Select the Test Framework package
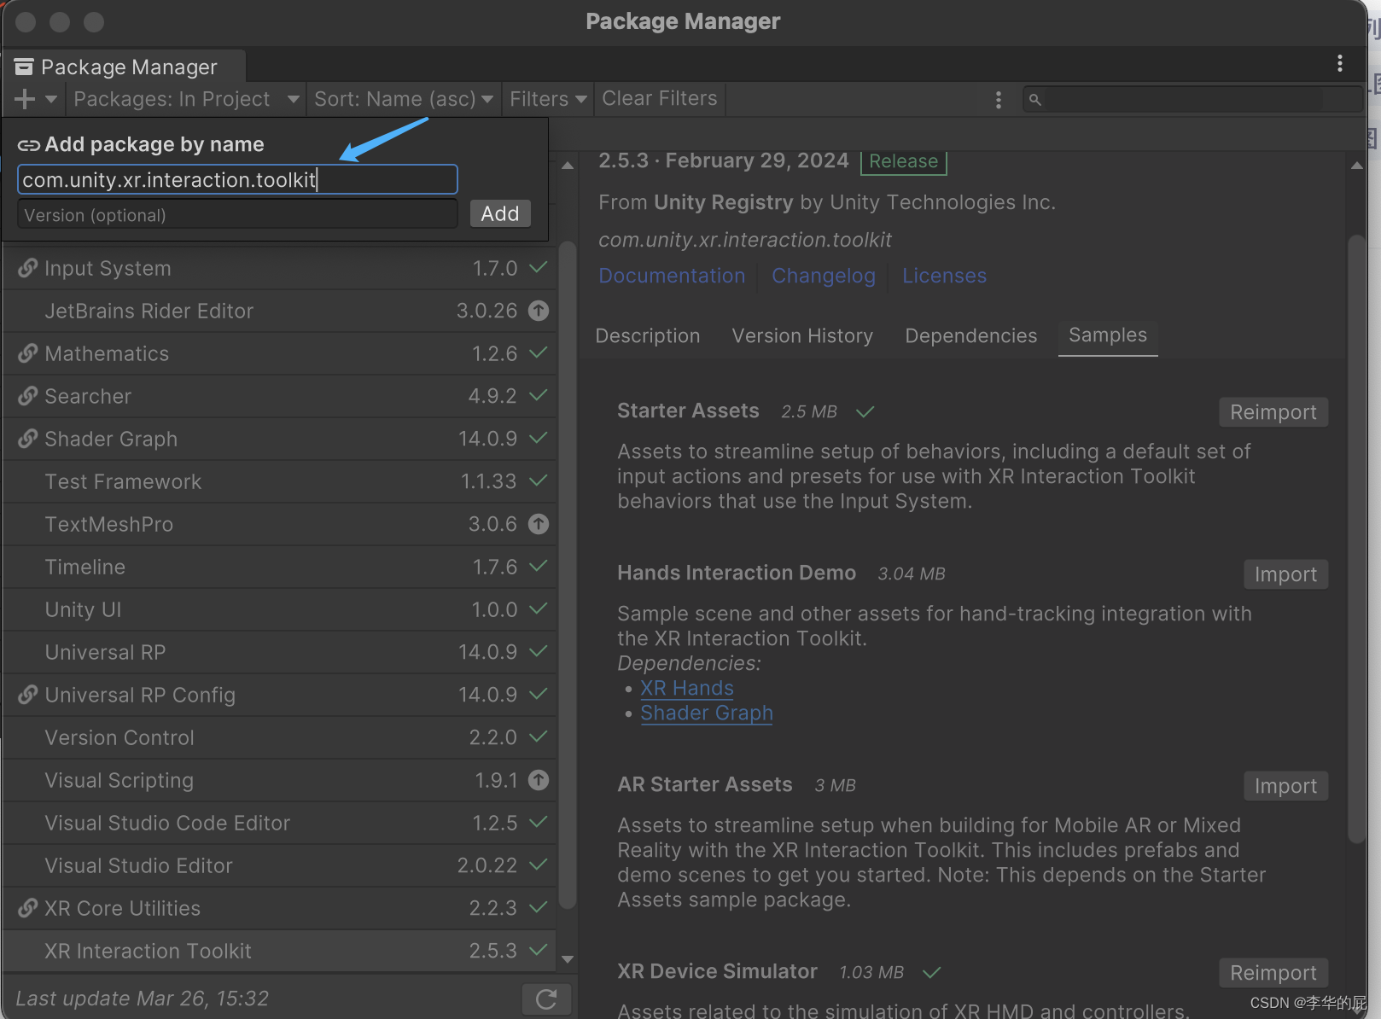Screen dimensions: 1381x1019 click(280, 481)
